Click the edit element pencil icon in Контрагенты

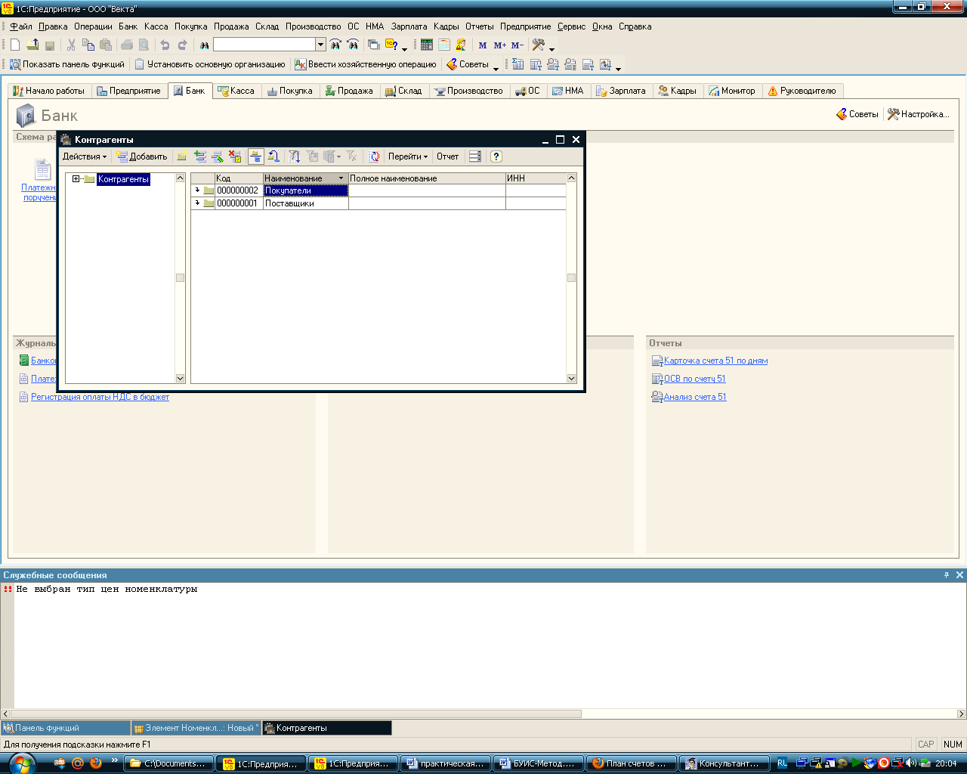[217, 156]
